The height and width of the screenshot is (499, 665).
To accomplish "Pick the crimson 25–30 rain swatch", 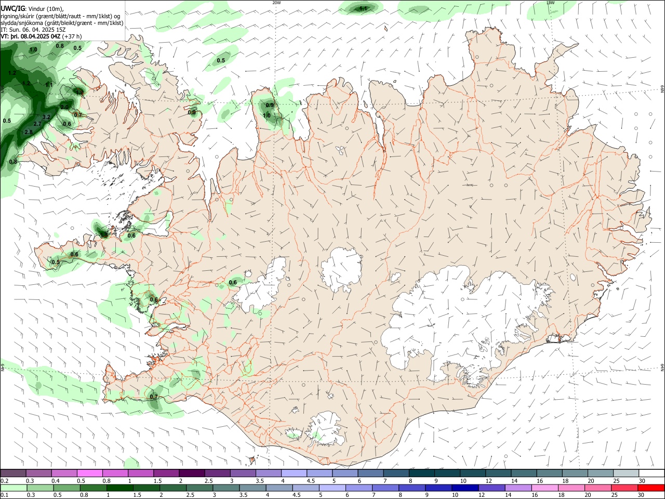I will pos(623,488).
